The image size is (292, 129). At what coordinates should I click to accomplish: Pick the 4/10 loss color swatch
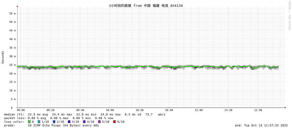[x=84, y=122]
